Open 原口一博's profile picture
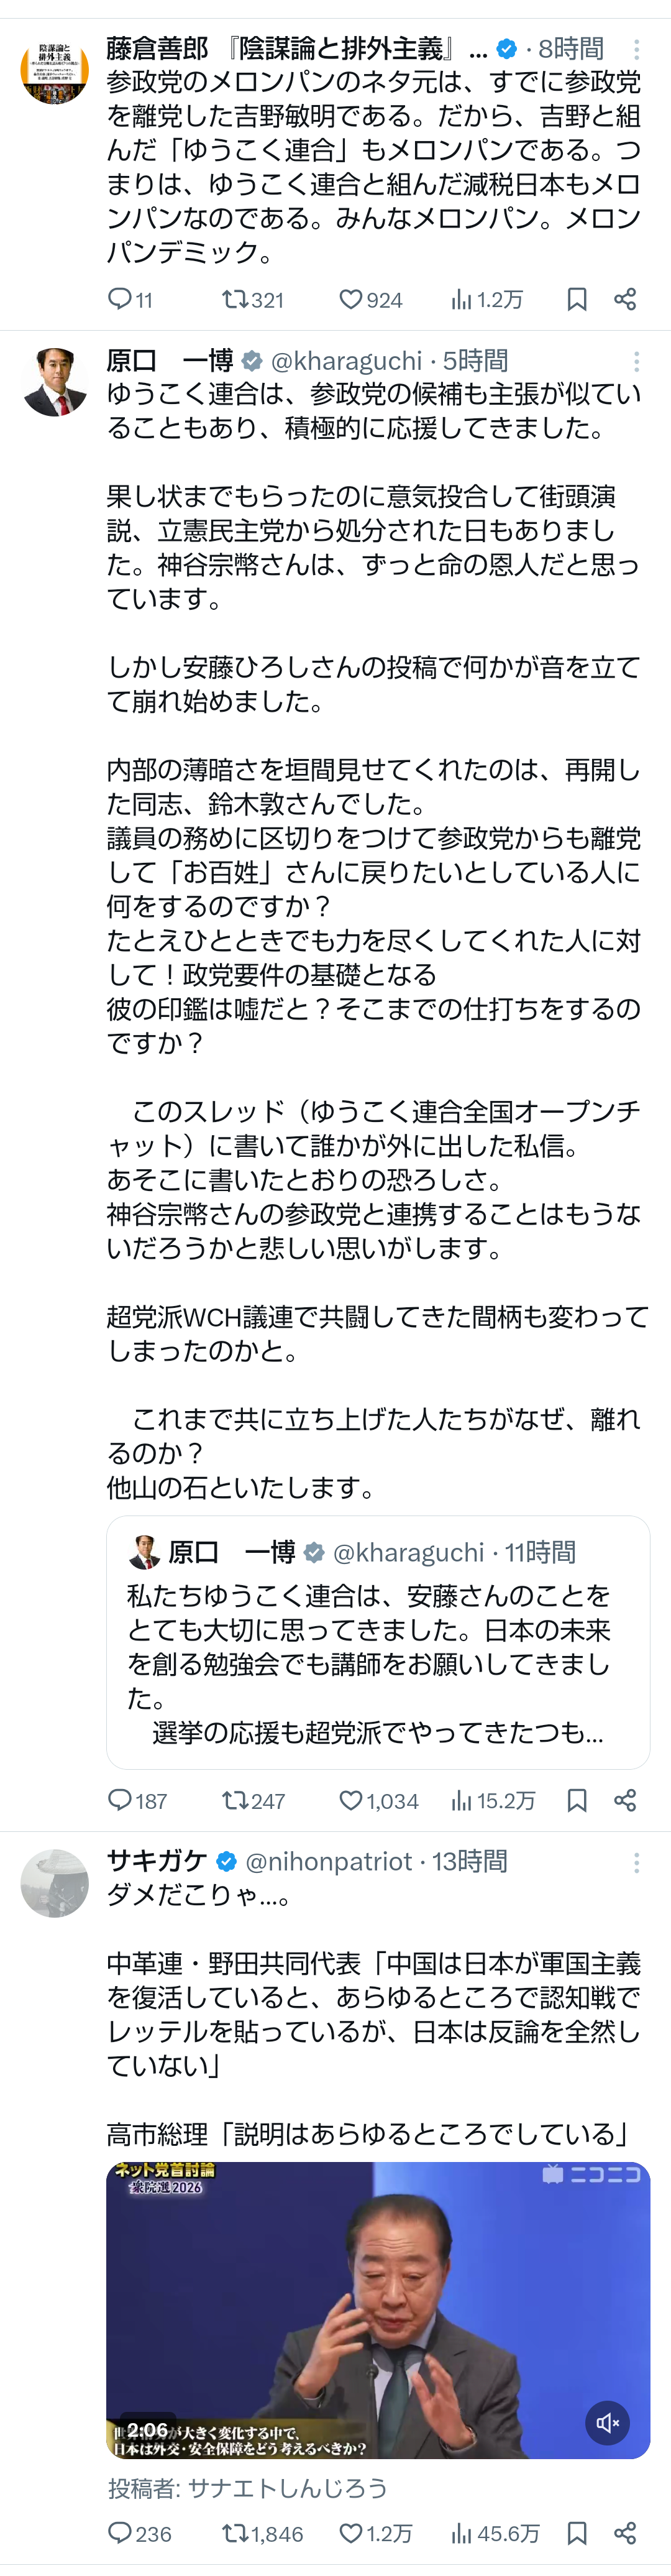The width and height of the screenshot is (671, 2576). [55, 381]
